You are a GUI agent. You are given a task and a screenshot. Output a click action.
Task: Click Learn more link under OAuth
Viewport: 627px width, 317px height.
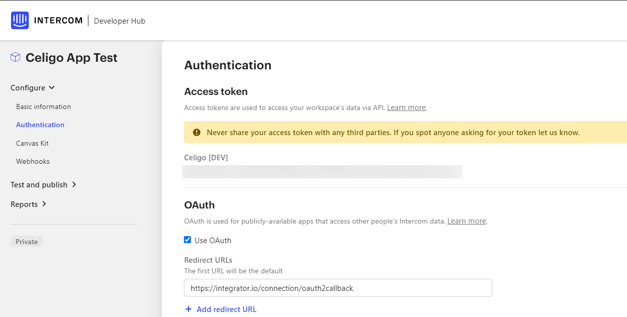tap(467, 221)
